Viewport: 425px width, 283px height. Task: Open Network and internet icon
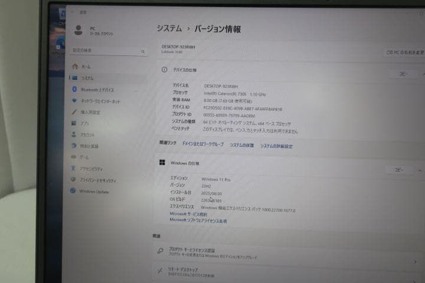click(74, 100)
